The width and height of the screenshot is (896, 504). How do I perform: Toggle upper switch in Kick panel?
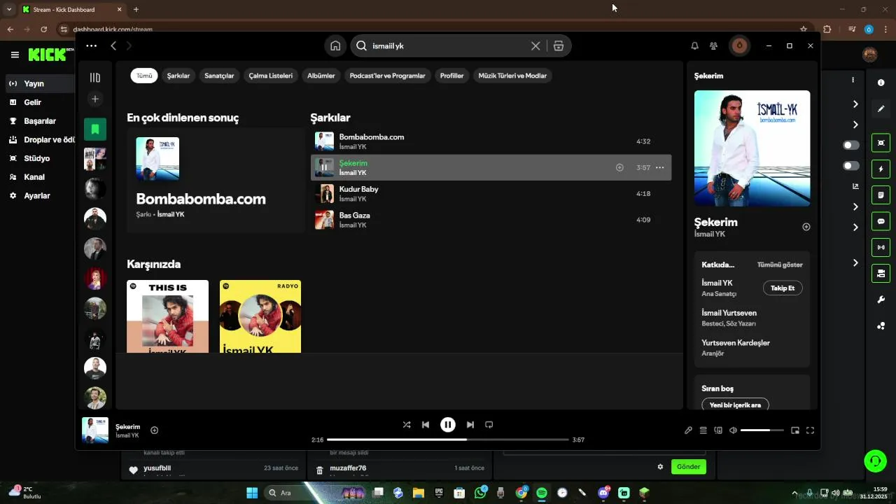(851, 145)
